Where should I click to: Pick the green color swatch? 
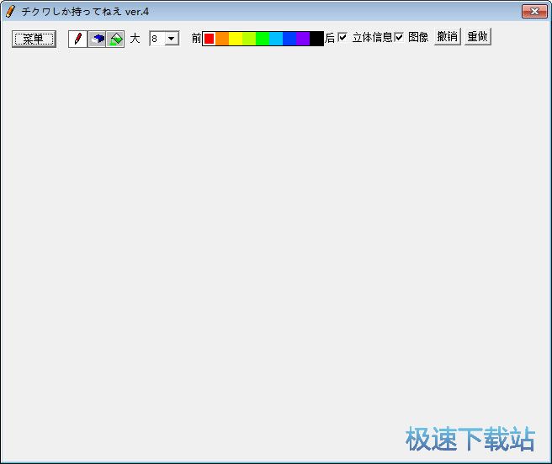(x=263, y=39)
